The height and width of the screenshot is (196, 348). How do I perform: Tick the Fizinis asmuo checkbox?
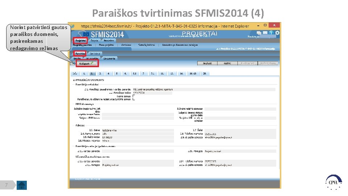pyautogui.click(x=134, y=96)
